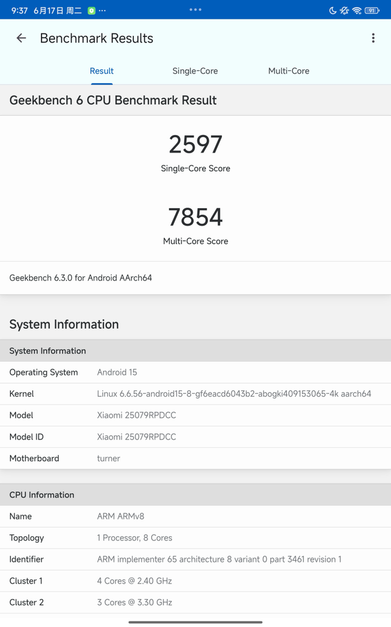Image resolution: width=391 pixels, height=627 pixels.
Task: Tap the 7854 multi-core score
Action: (195, 217)
